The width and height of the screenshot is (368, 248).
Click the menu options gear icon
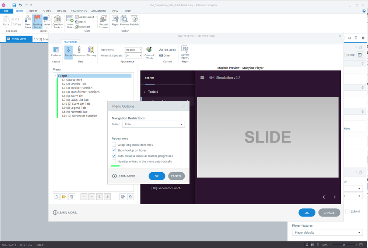[123, 197]
